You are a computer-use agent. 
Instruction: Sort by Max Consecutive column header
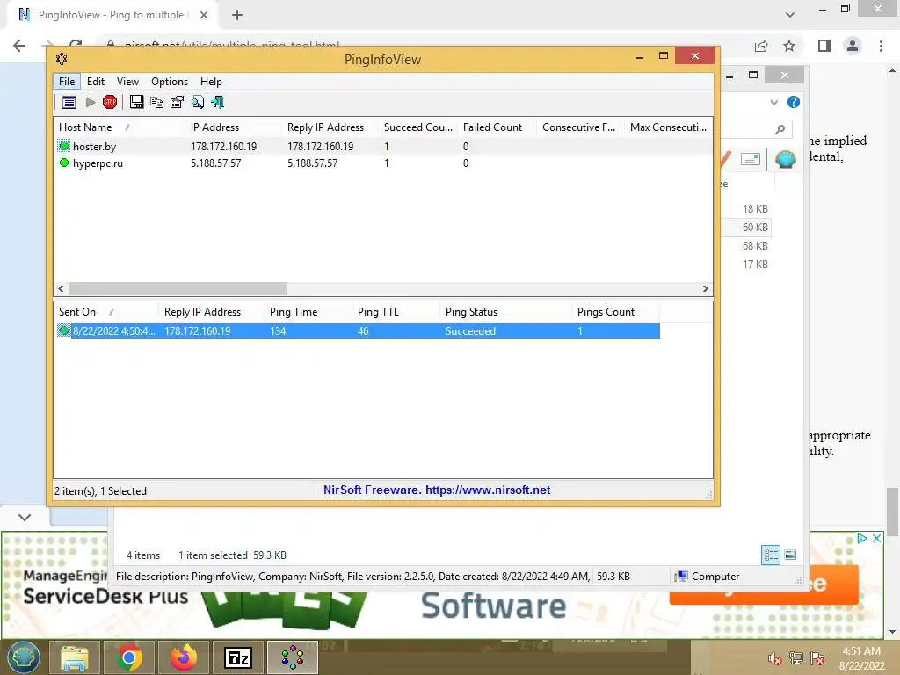(x=668, y=127)
